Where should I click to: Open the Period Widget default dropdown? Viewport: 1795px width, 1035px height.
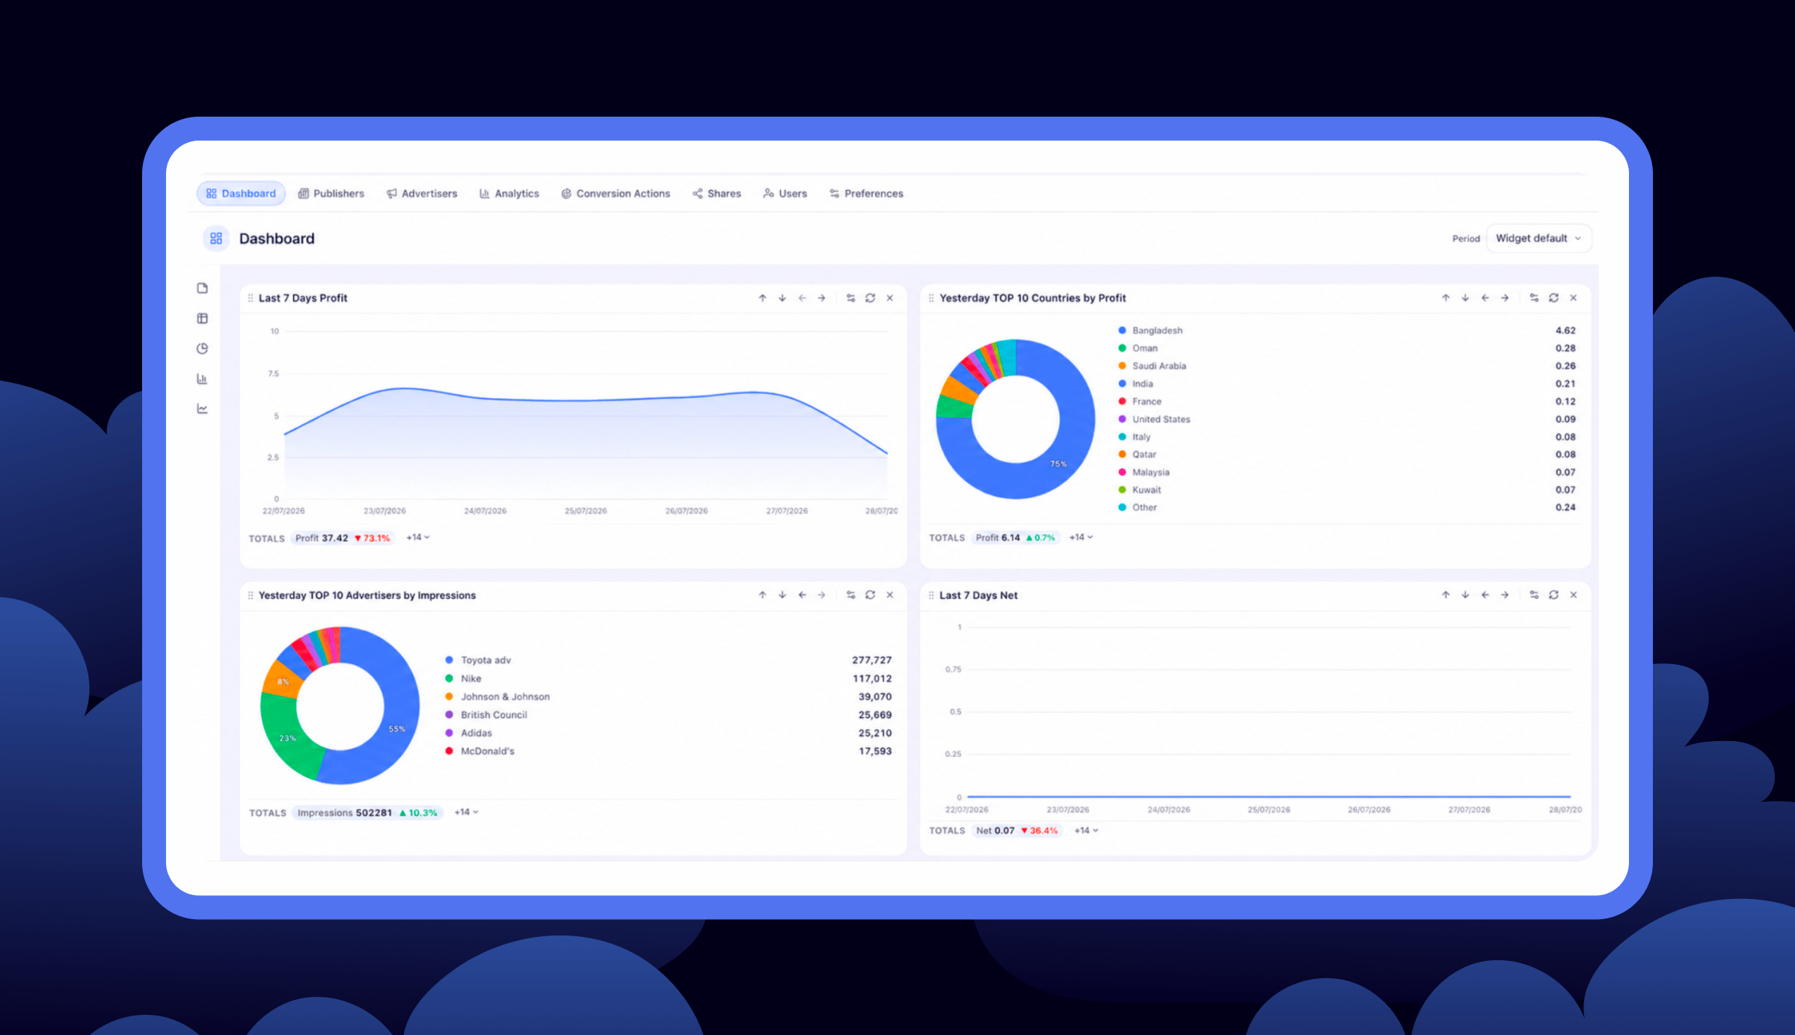pos(1538,239)
